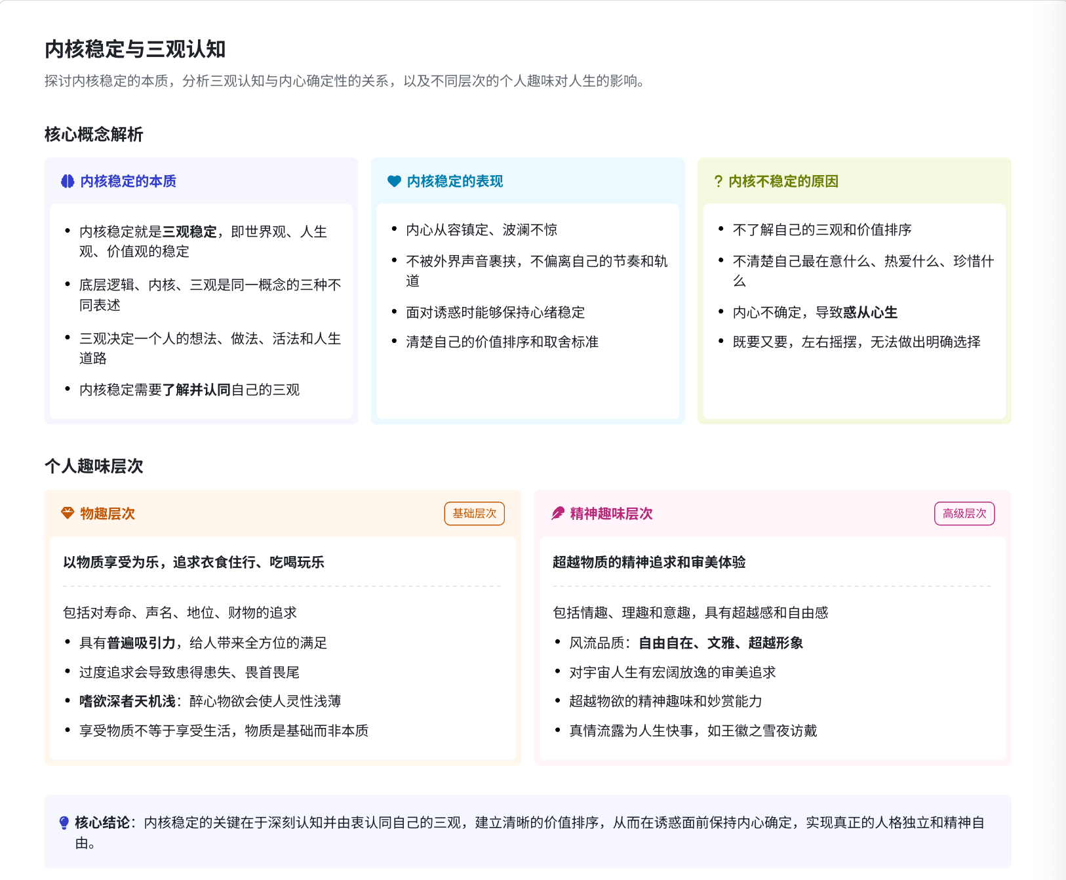The height and width of the screenshot is (880, 1066).
Task: Click the bold text 惑从心生
Action: pos(870,313)
